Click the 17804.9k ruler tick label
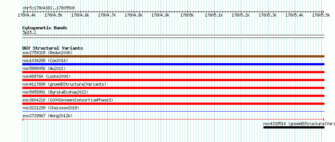Image resolution: width=335 pixels, height=142 pixels. (160, 15)
